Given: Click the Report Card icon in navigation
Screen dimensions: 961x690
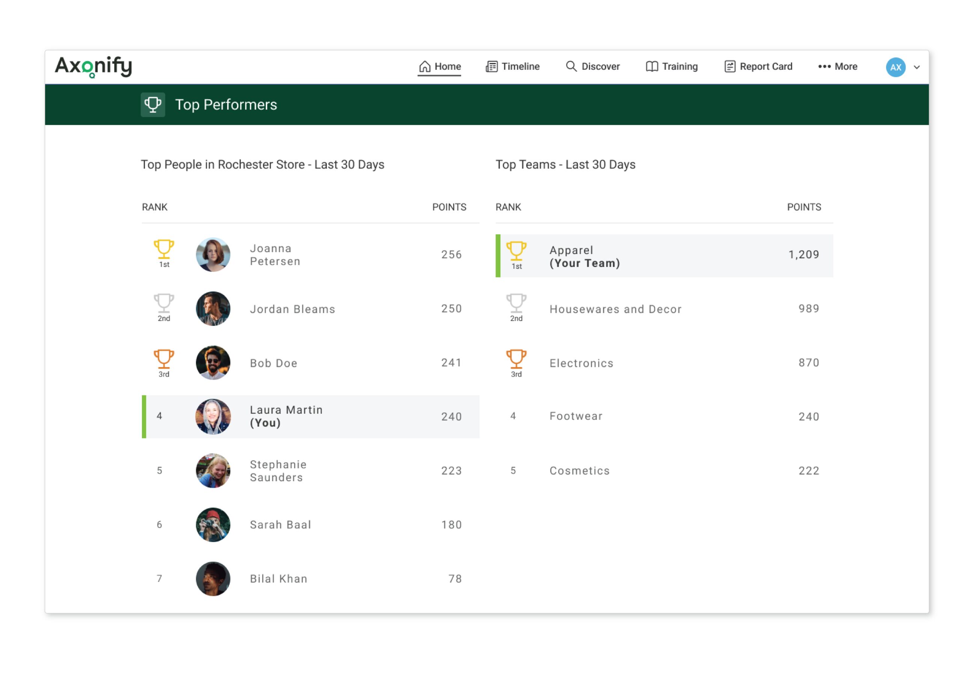Looking at the screenshot, I should pyautogui.click(x=730, y=66).
